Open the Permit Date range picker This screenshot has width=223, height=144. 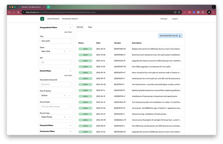click(x=56, y=106)
